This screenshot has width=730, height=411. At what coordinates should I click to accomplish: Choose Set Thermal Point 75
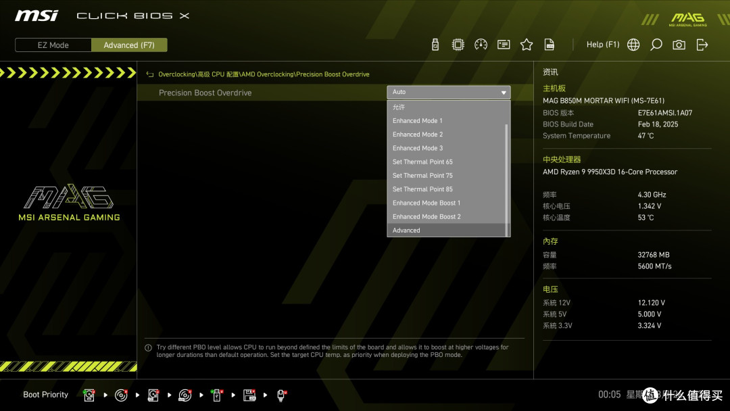tap(445, 176)
